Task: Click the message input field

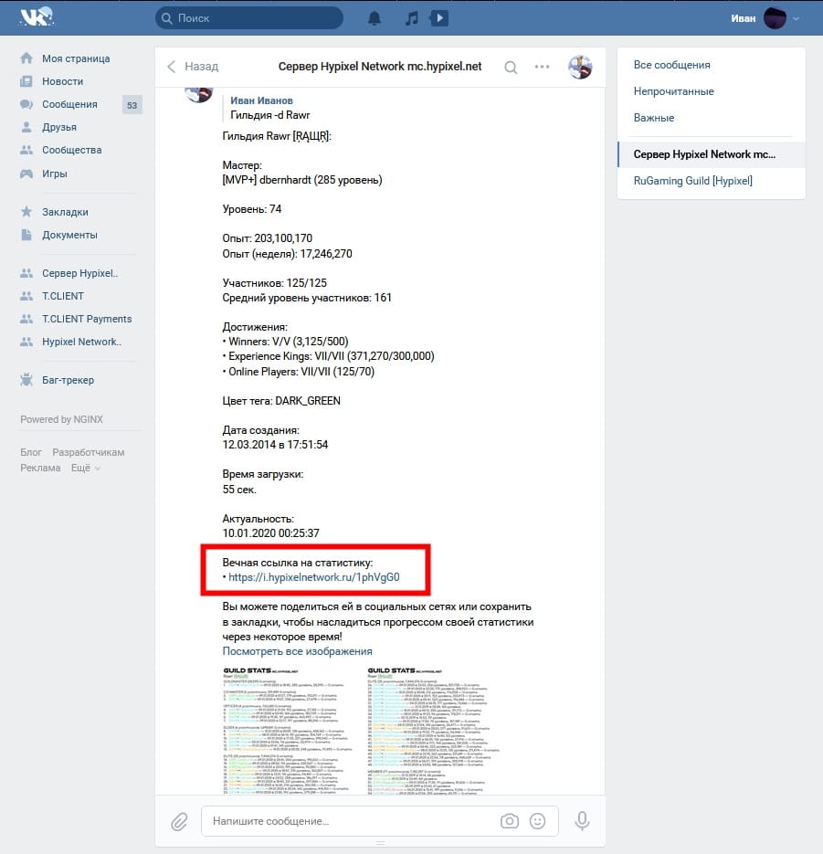Action: tap(347, 821)
